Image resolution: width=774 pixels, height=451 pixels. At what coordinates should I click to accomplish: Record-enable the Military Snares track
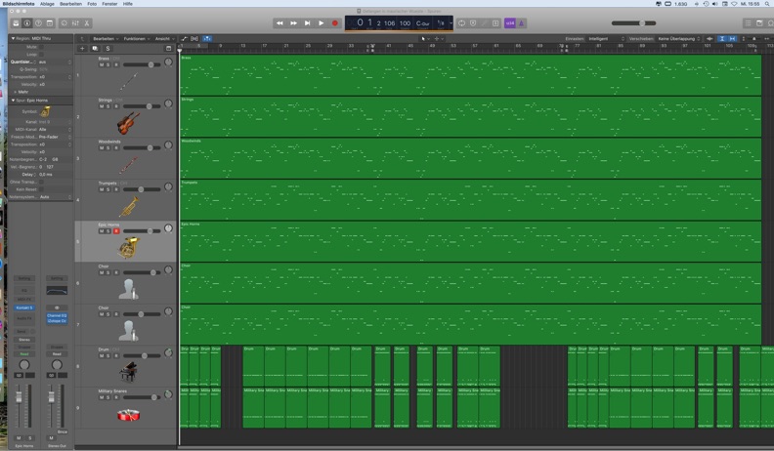pyautogui.click(x=116, y=397)
